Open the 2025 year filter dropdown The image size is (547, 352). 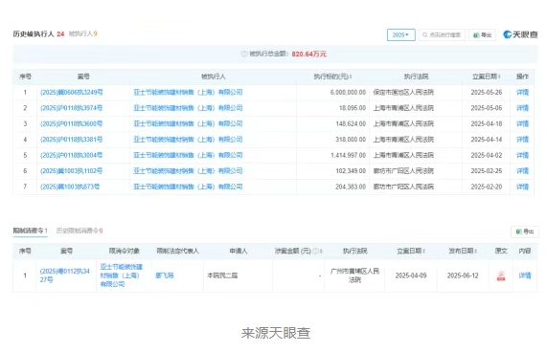pos(400,34)
